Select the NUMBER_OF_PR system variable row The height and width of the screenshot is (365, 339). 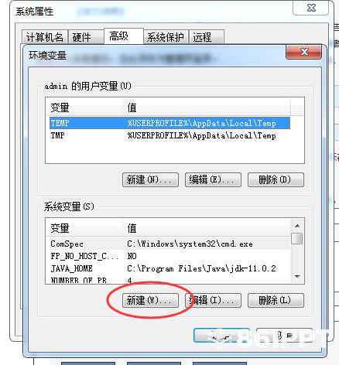point(168,280)
